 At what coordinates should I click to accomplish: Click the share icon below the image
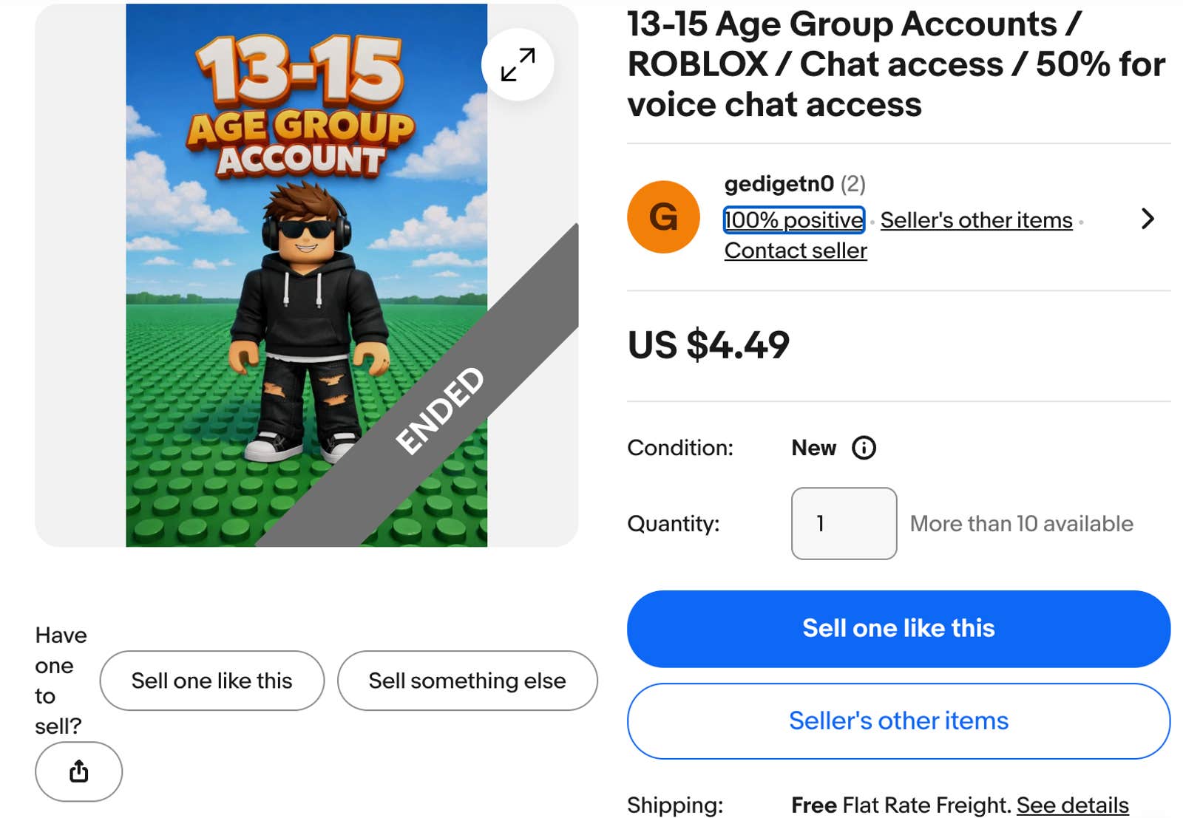(x=78, y=771)
